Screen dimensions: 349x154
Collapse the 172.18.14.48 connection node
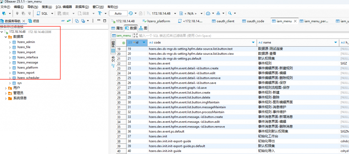click(x=2, y=32)
